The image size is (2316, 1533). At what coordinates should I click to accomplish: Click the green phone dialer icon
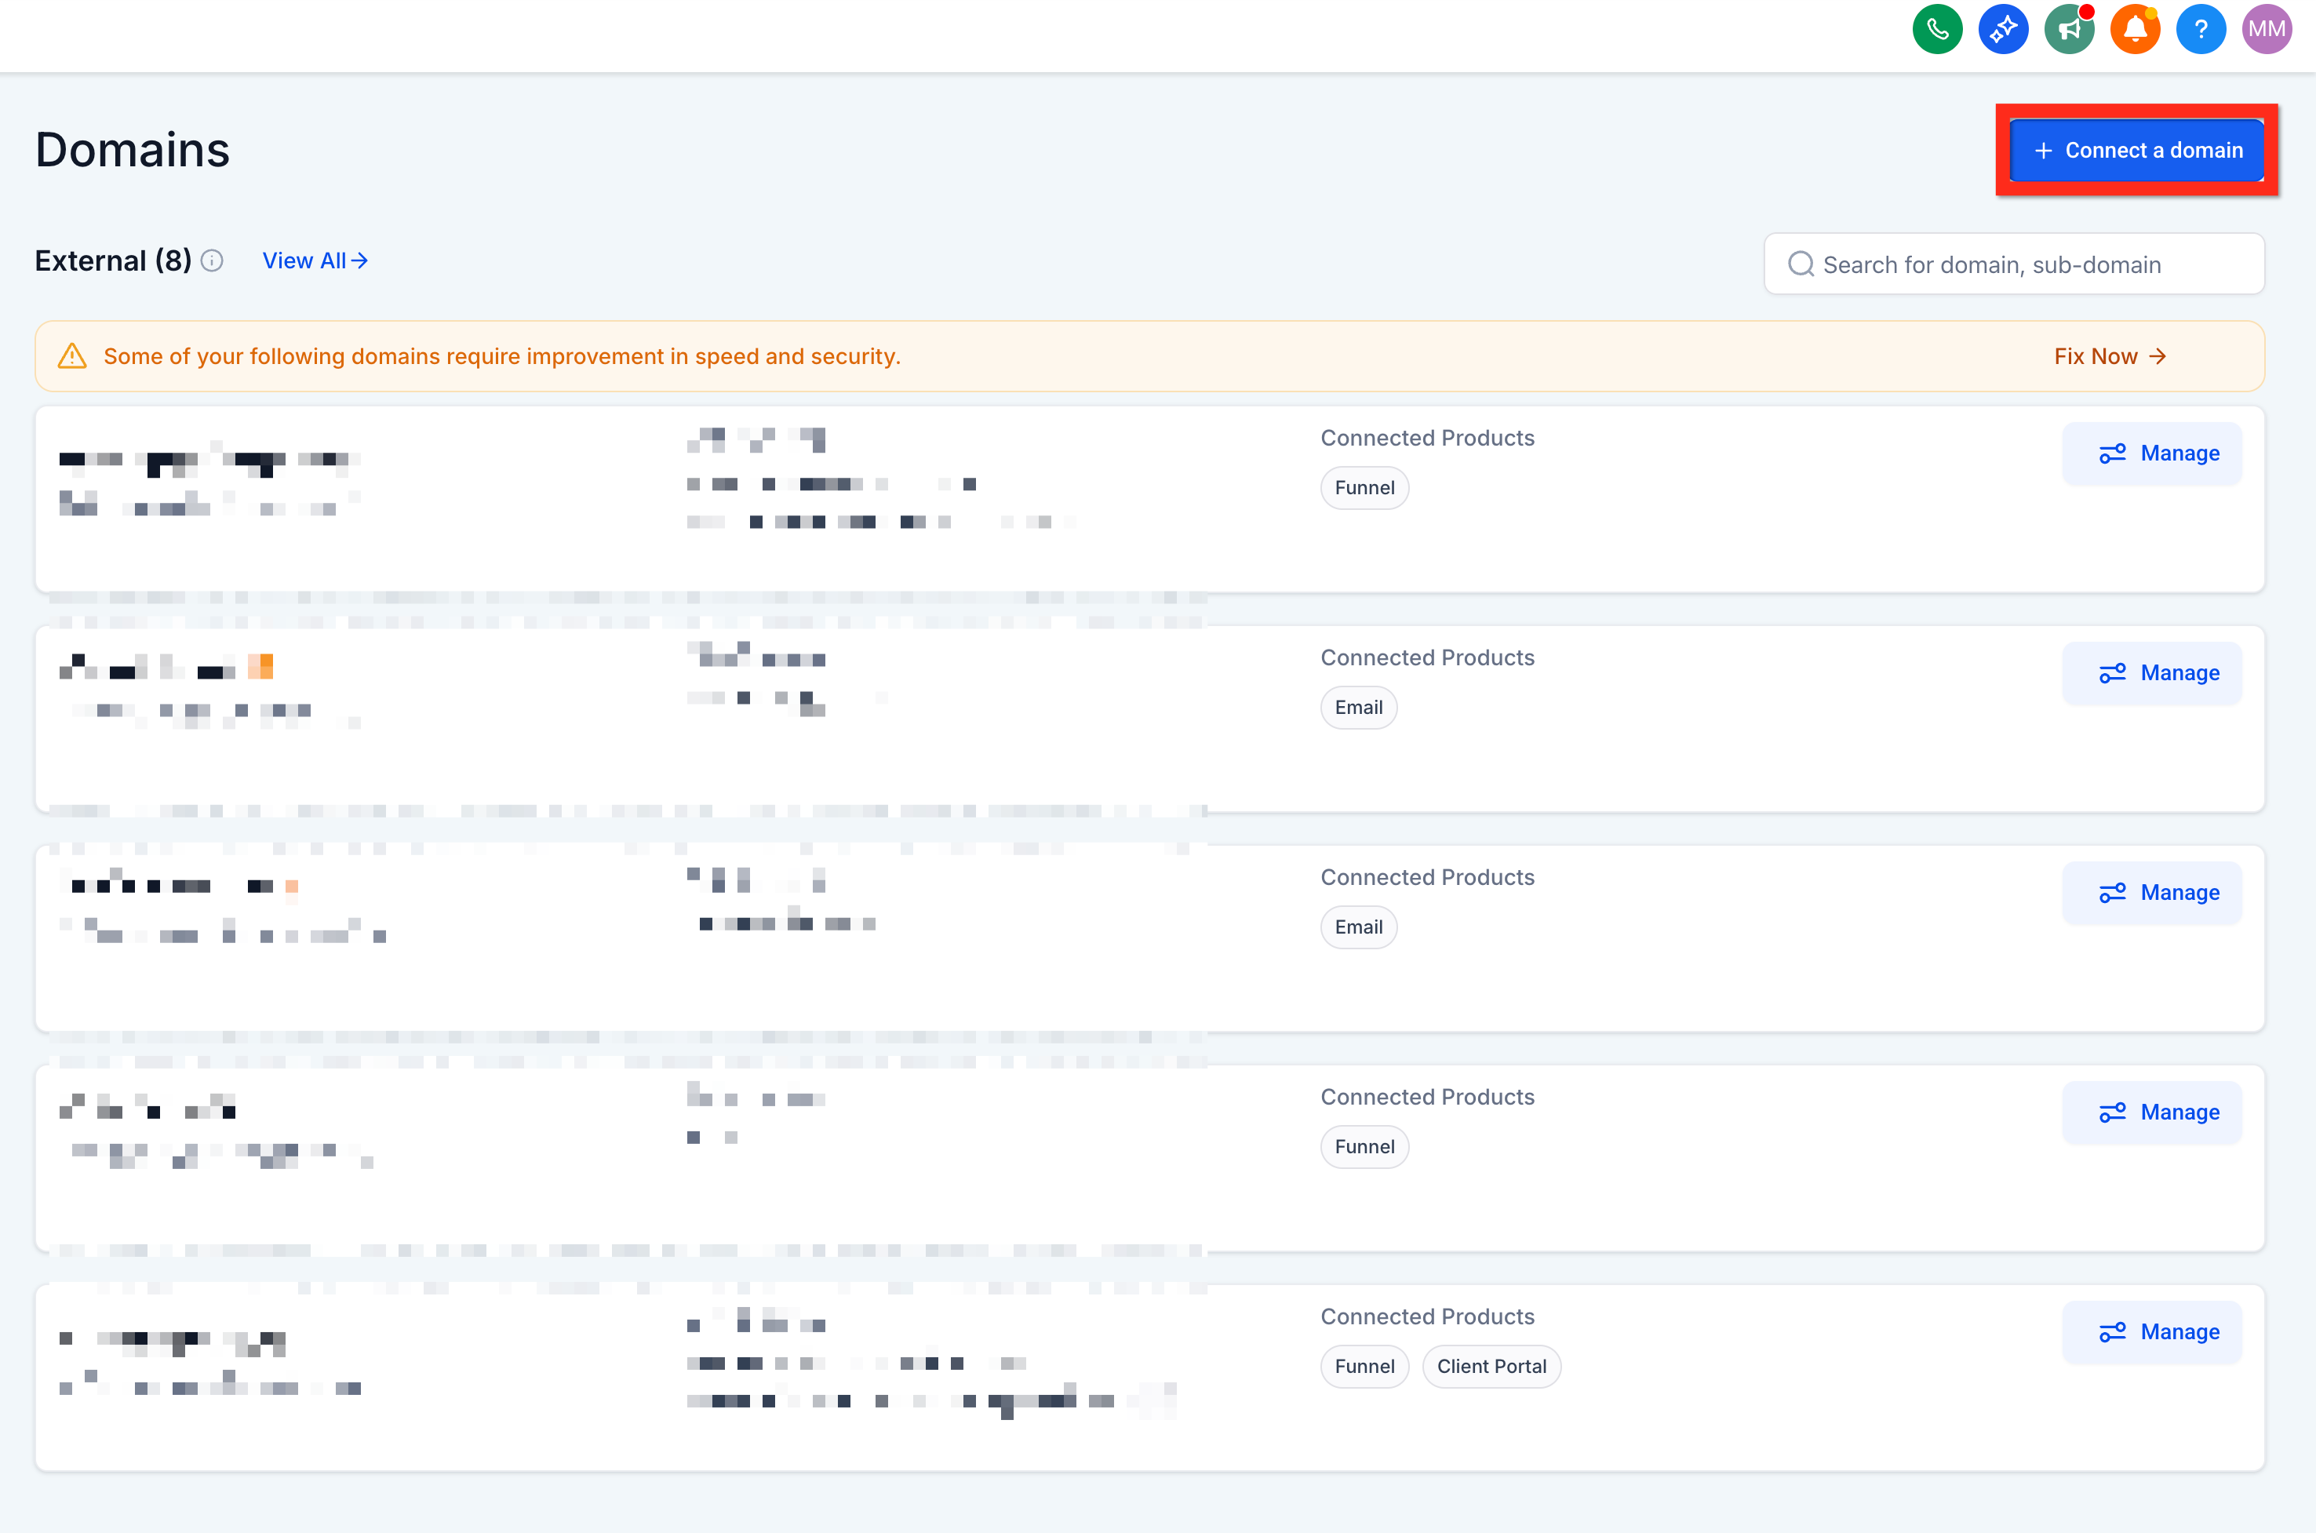coord(1937,29)
